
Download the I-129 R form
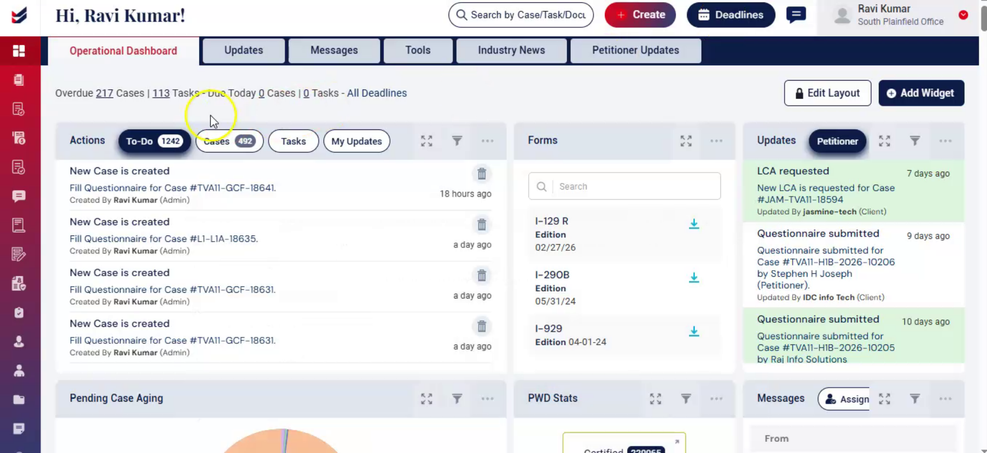(x=694, y=224)
